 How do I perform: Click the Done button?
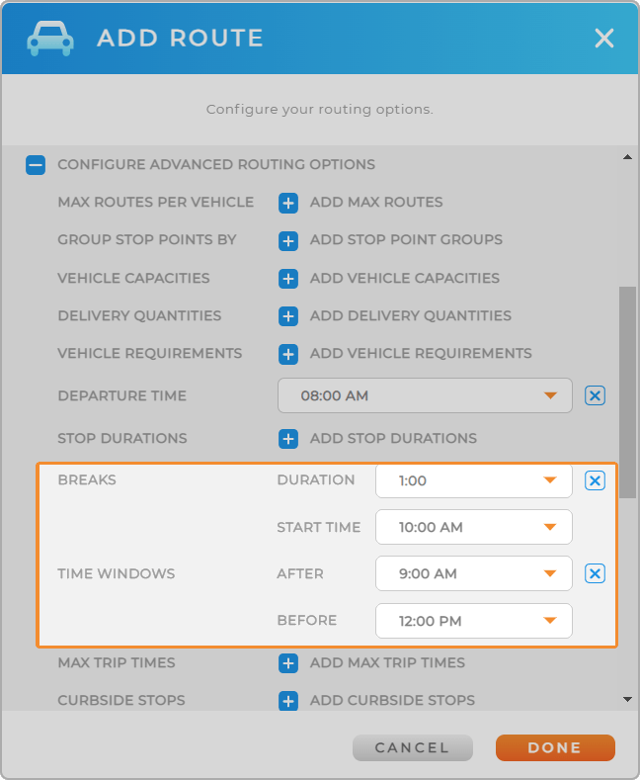pyautogui.click(x=555, y=747)
